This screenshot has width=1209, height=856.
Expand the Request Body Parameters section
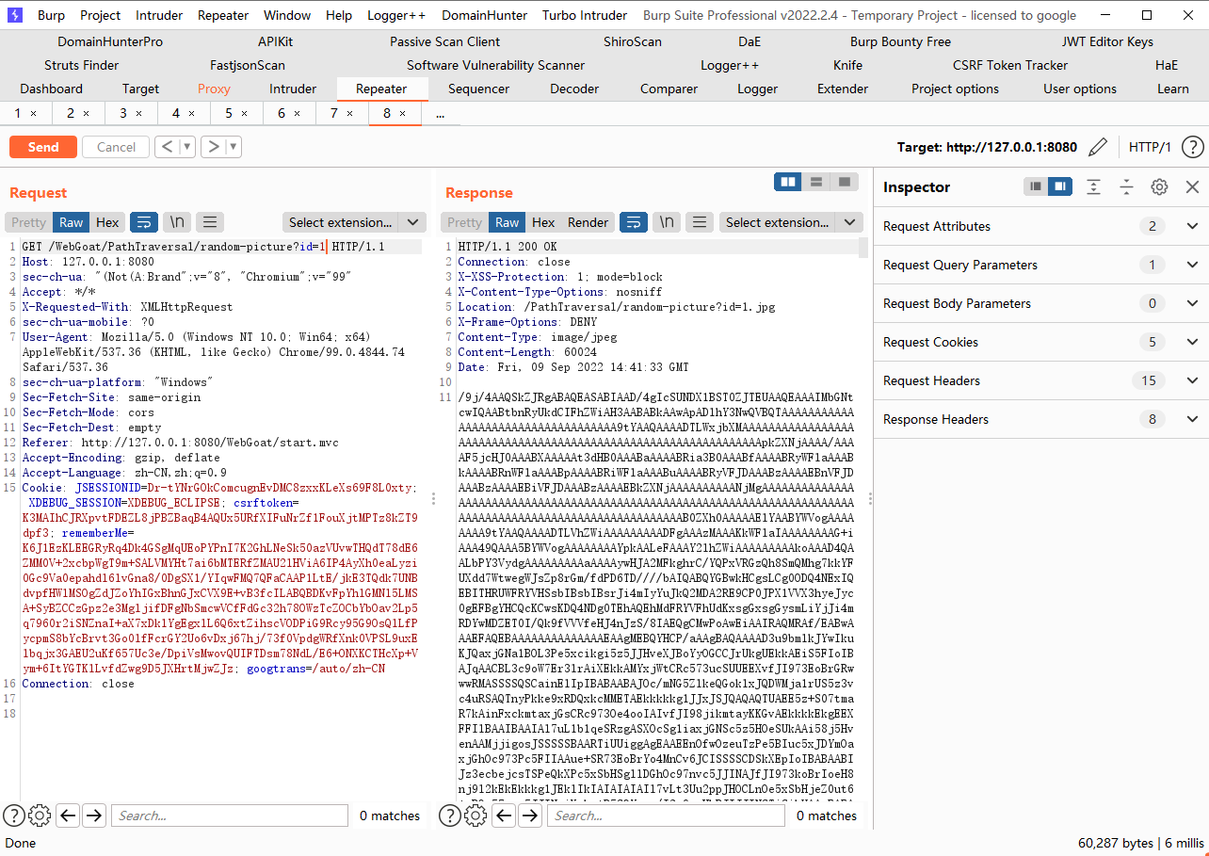[1040, 303]
